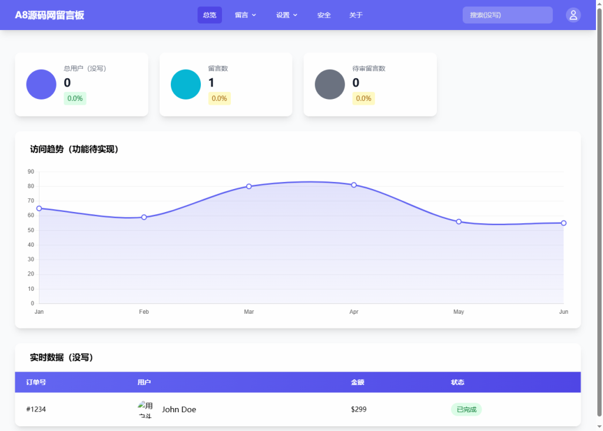Click the gray circle icon for pending messages

tap(330, 84)
